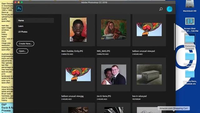Click the file name 'Mem Zuelske, Emily.JPG'
Screen dimensions: 200x113
click(72, 51)
